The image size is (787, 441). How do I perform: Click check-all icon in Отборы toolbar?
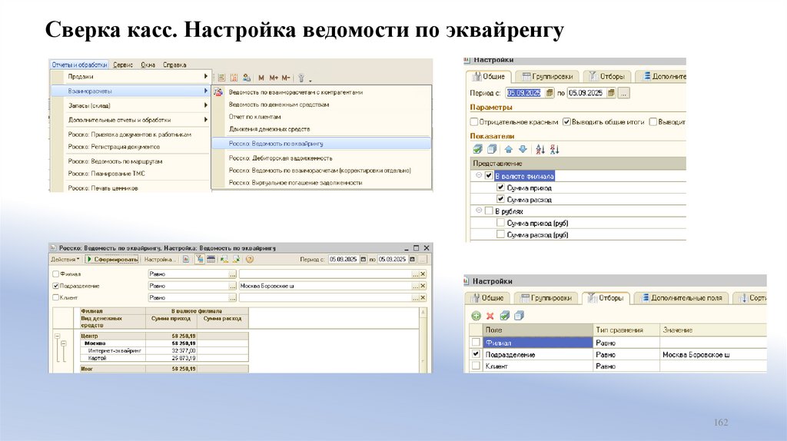pyautogui.click(x=504, y=316)
